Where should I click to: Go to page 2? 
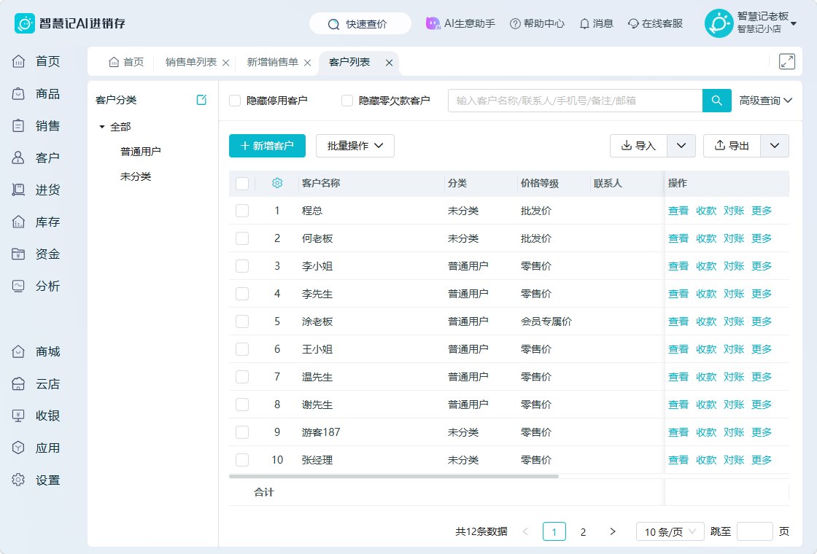click(x=583, y=531)
